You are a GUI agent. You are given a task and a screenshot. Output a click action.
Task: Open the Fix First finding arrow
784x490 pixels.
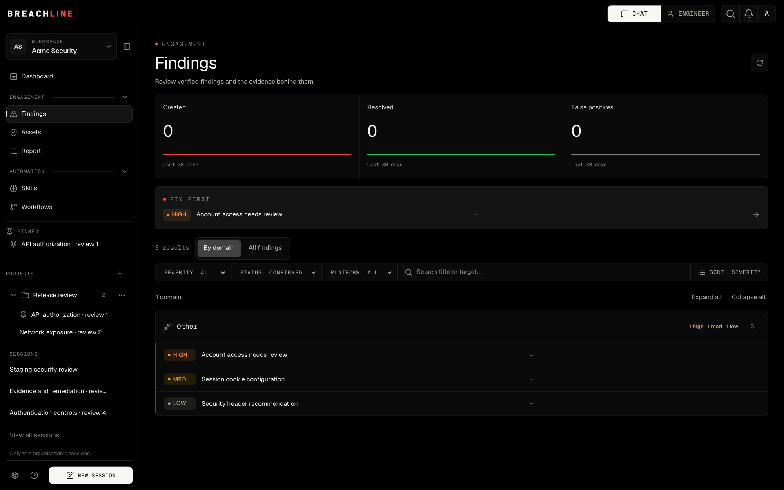click(756, 215)
